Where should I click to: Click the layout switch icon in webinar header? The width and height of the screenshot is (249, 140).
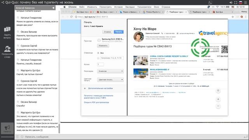210,3
